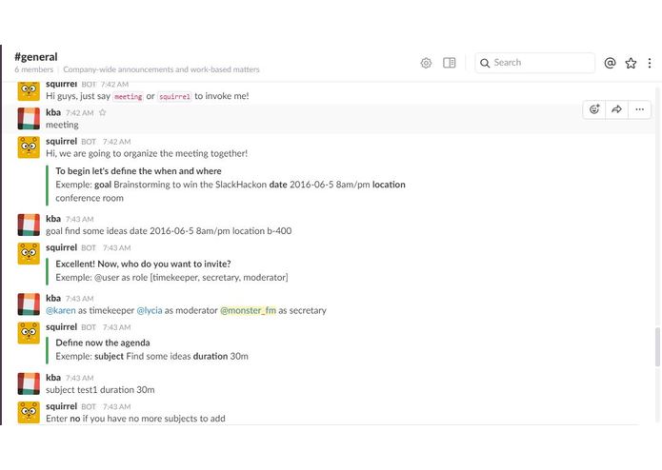Click the 'squirrel' code snippet in bot message
This screenshot has width=662, height=470.
(175, 96)
